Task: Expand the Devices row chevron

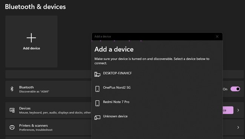Action: click(x=238, y=110)
